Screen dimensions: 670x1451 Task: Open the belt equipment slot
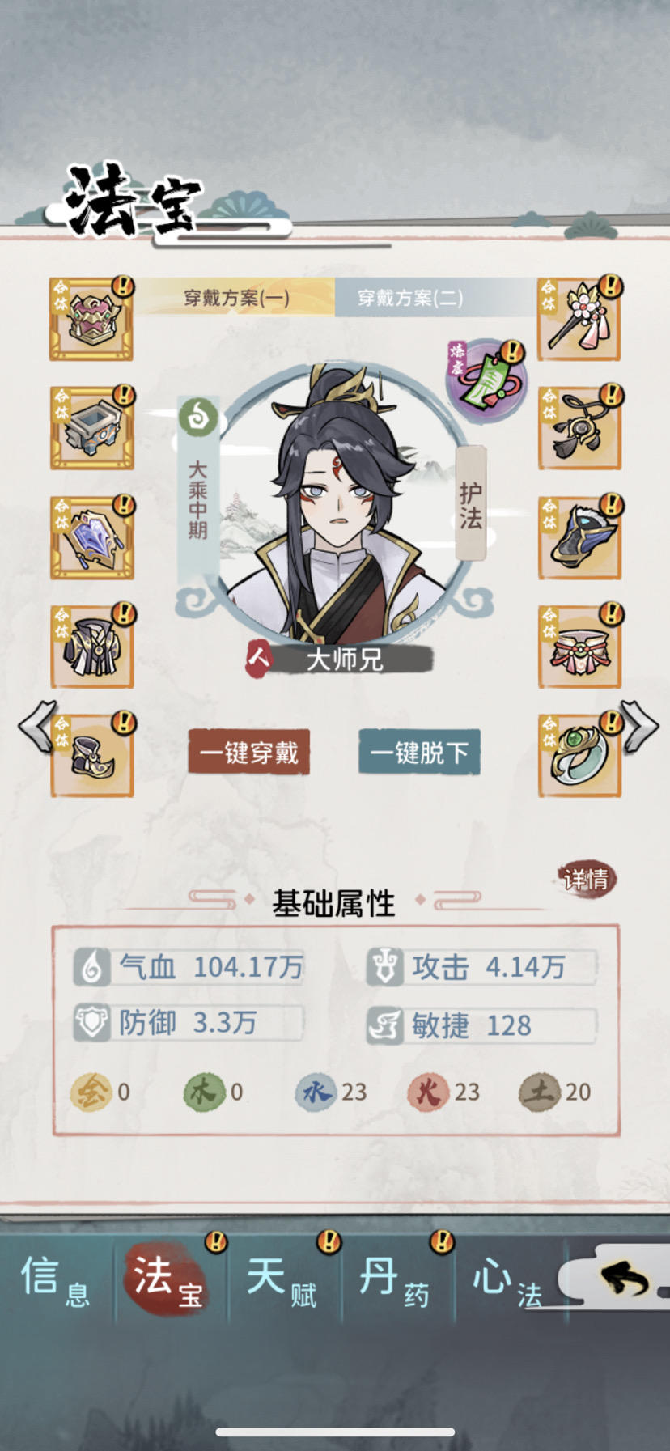579,647
